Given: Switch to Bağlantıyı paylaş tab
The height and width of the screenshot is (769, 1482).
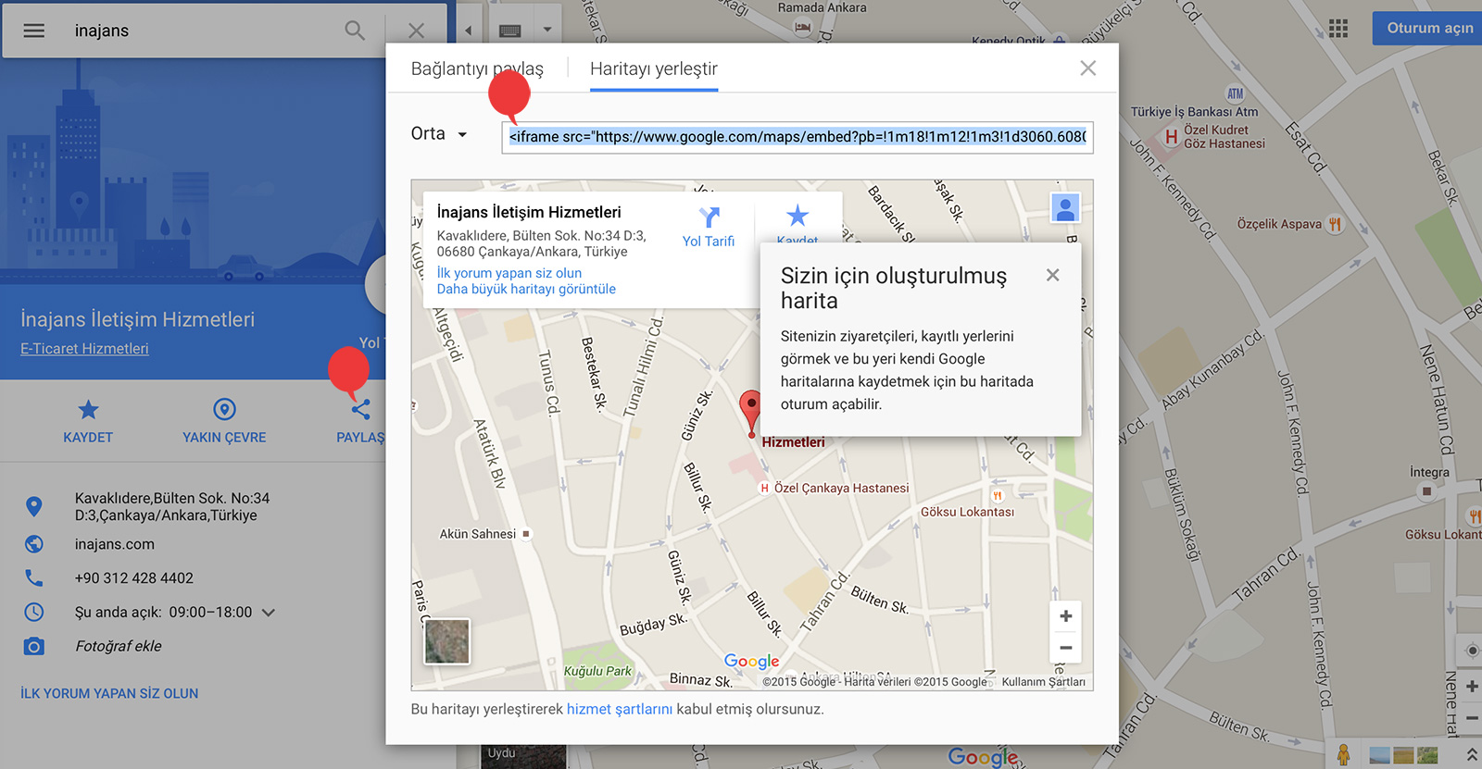Looking at the screenshot, I should click(477, 68).
